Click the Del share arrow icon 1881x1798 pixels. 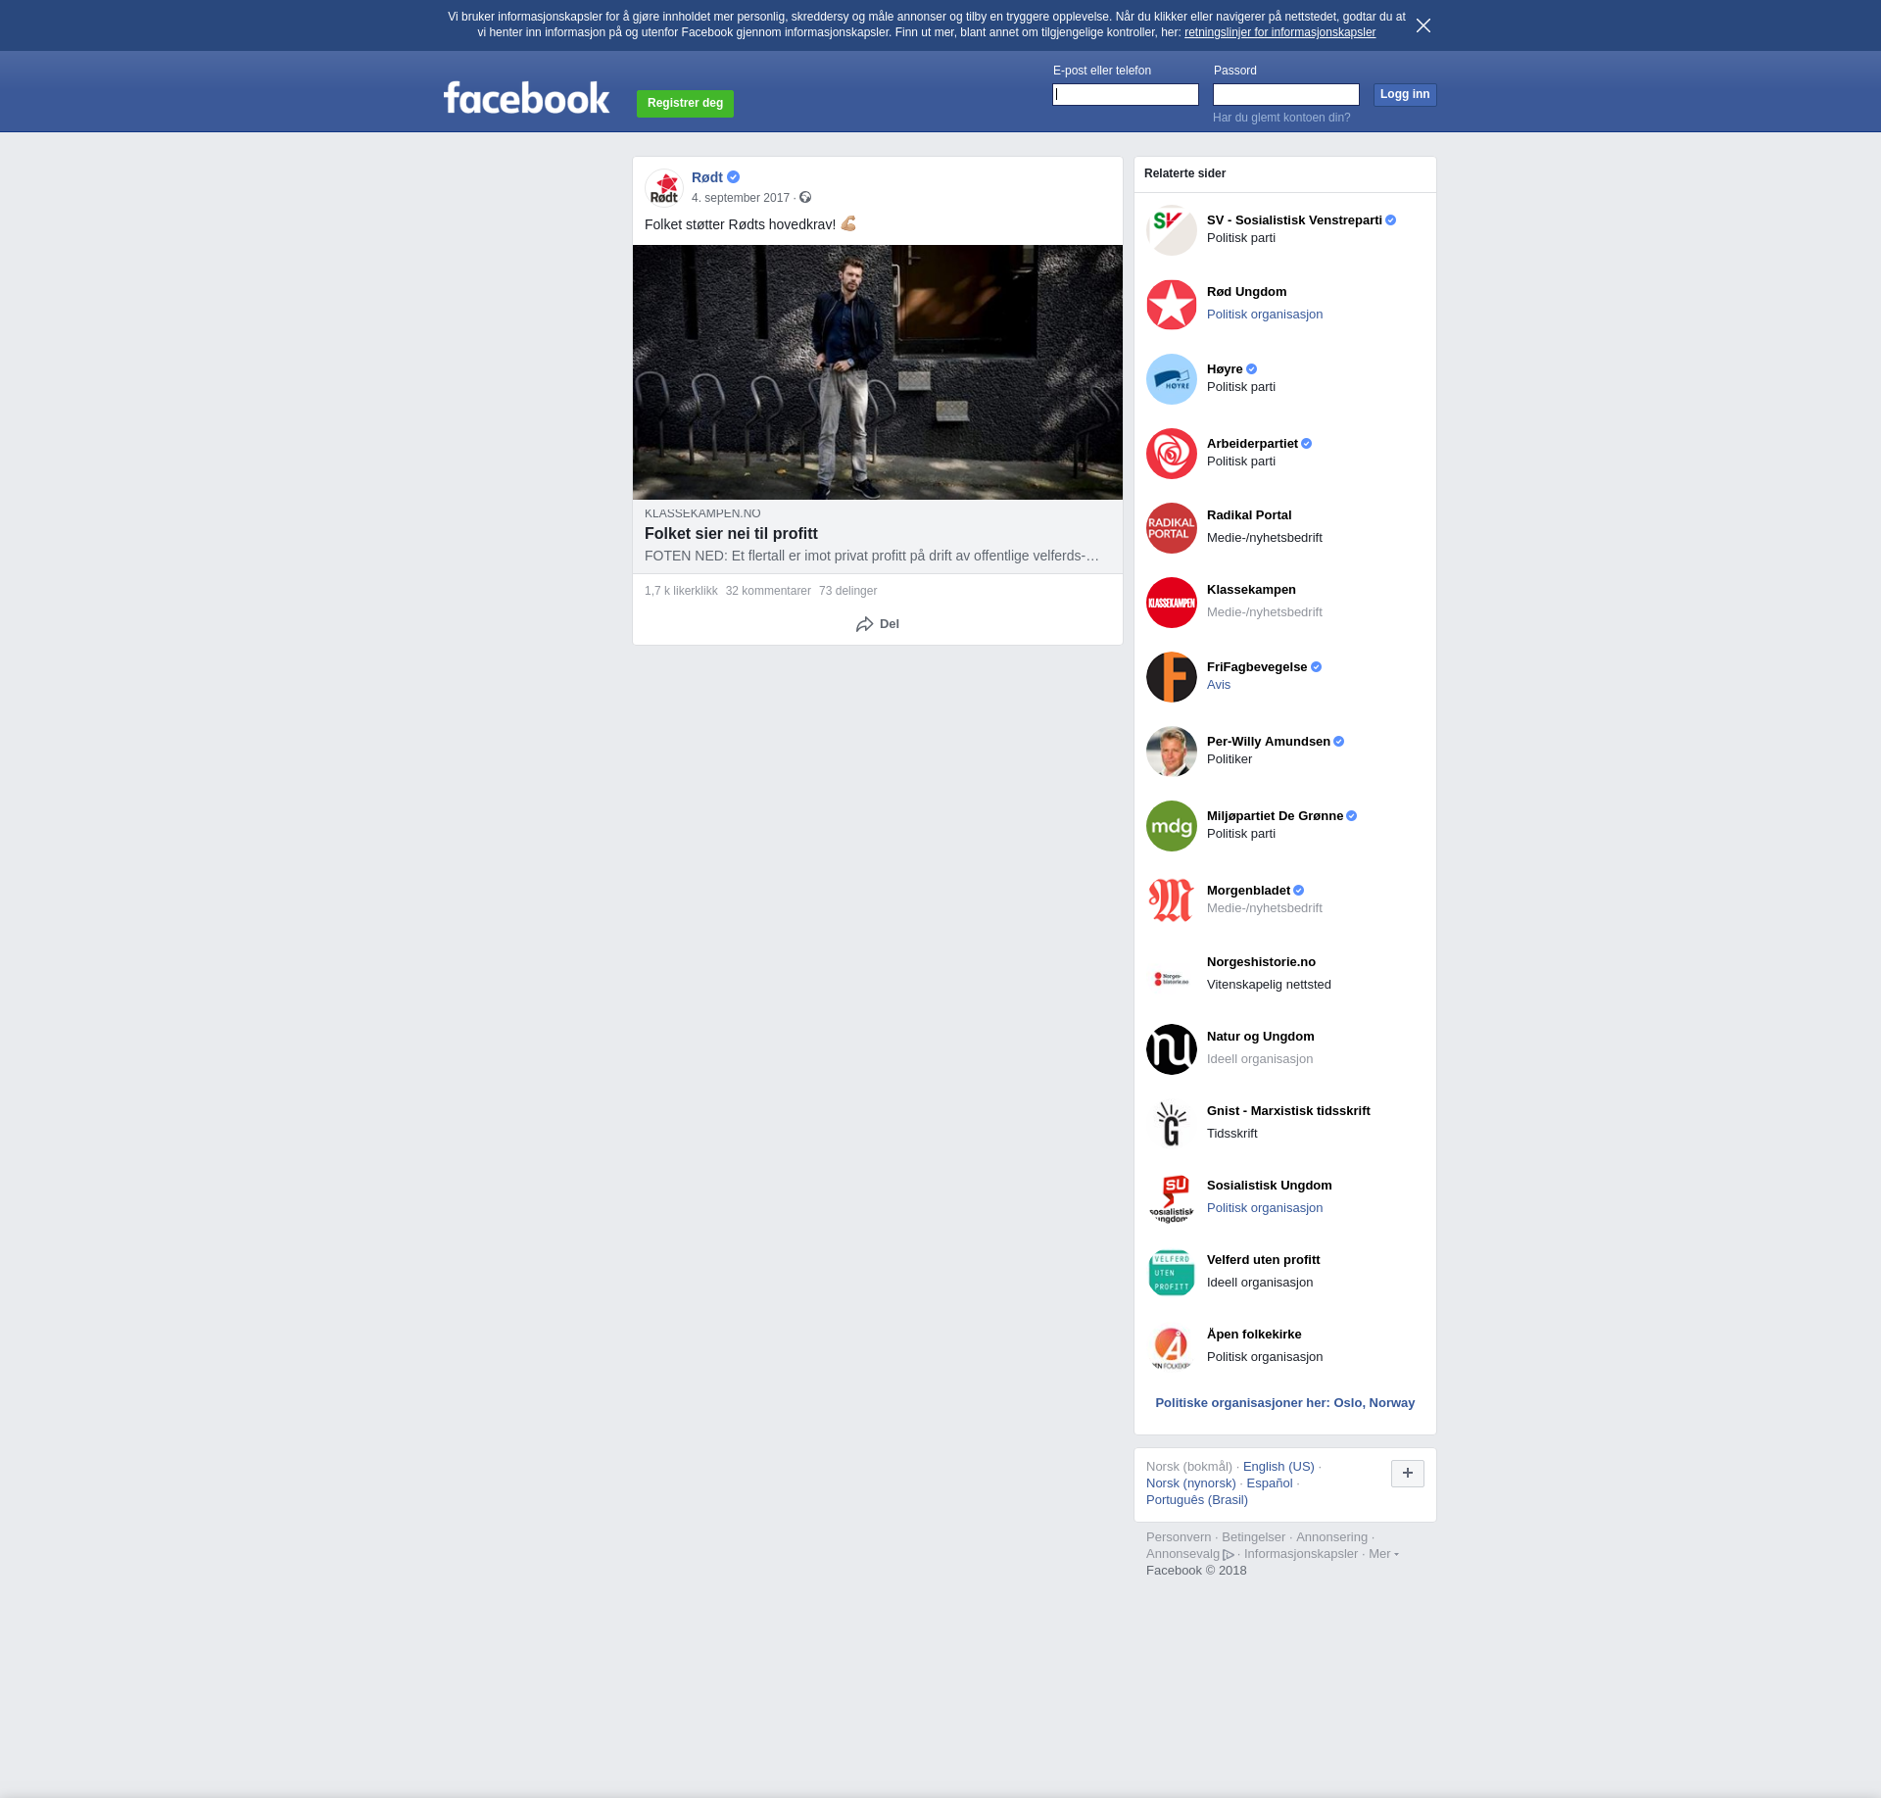pos(864,624)
